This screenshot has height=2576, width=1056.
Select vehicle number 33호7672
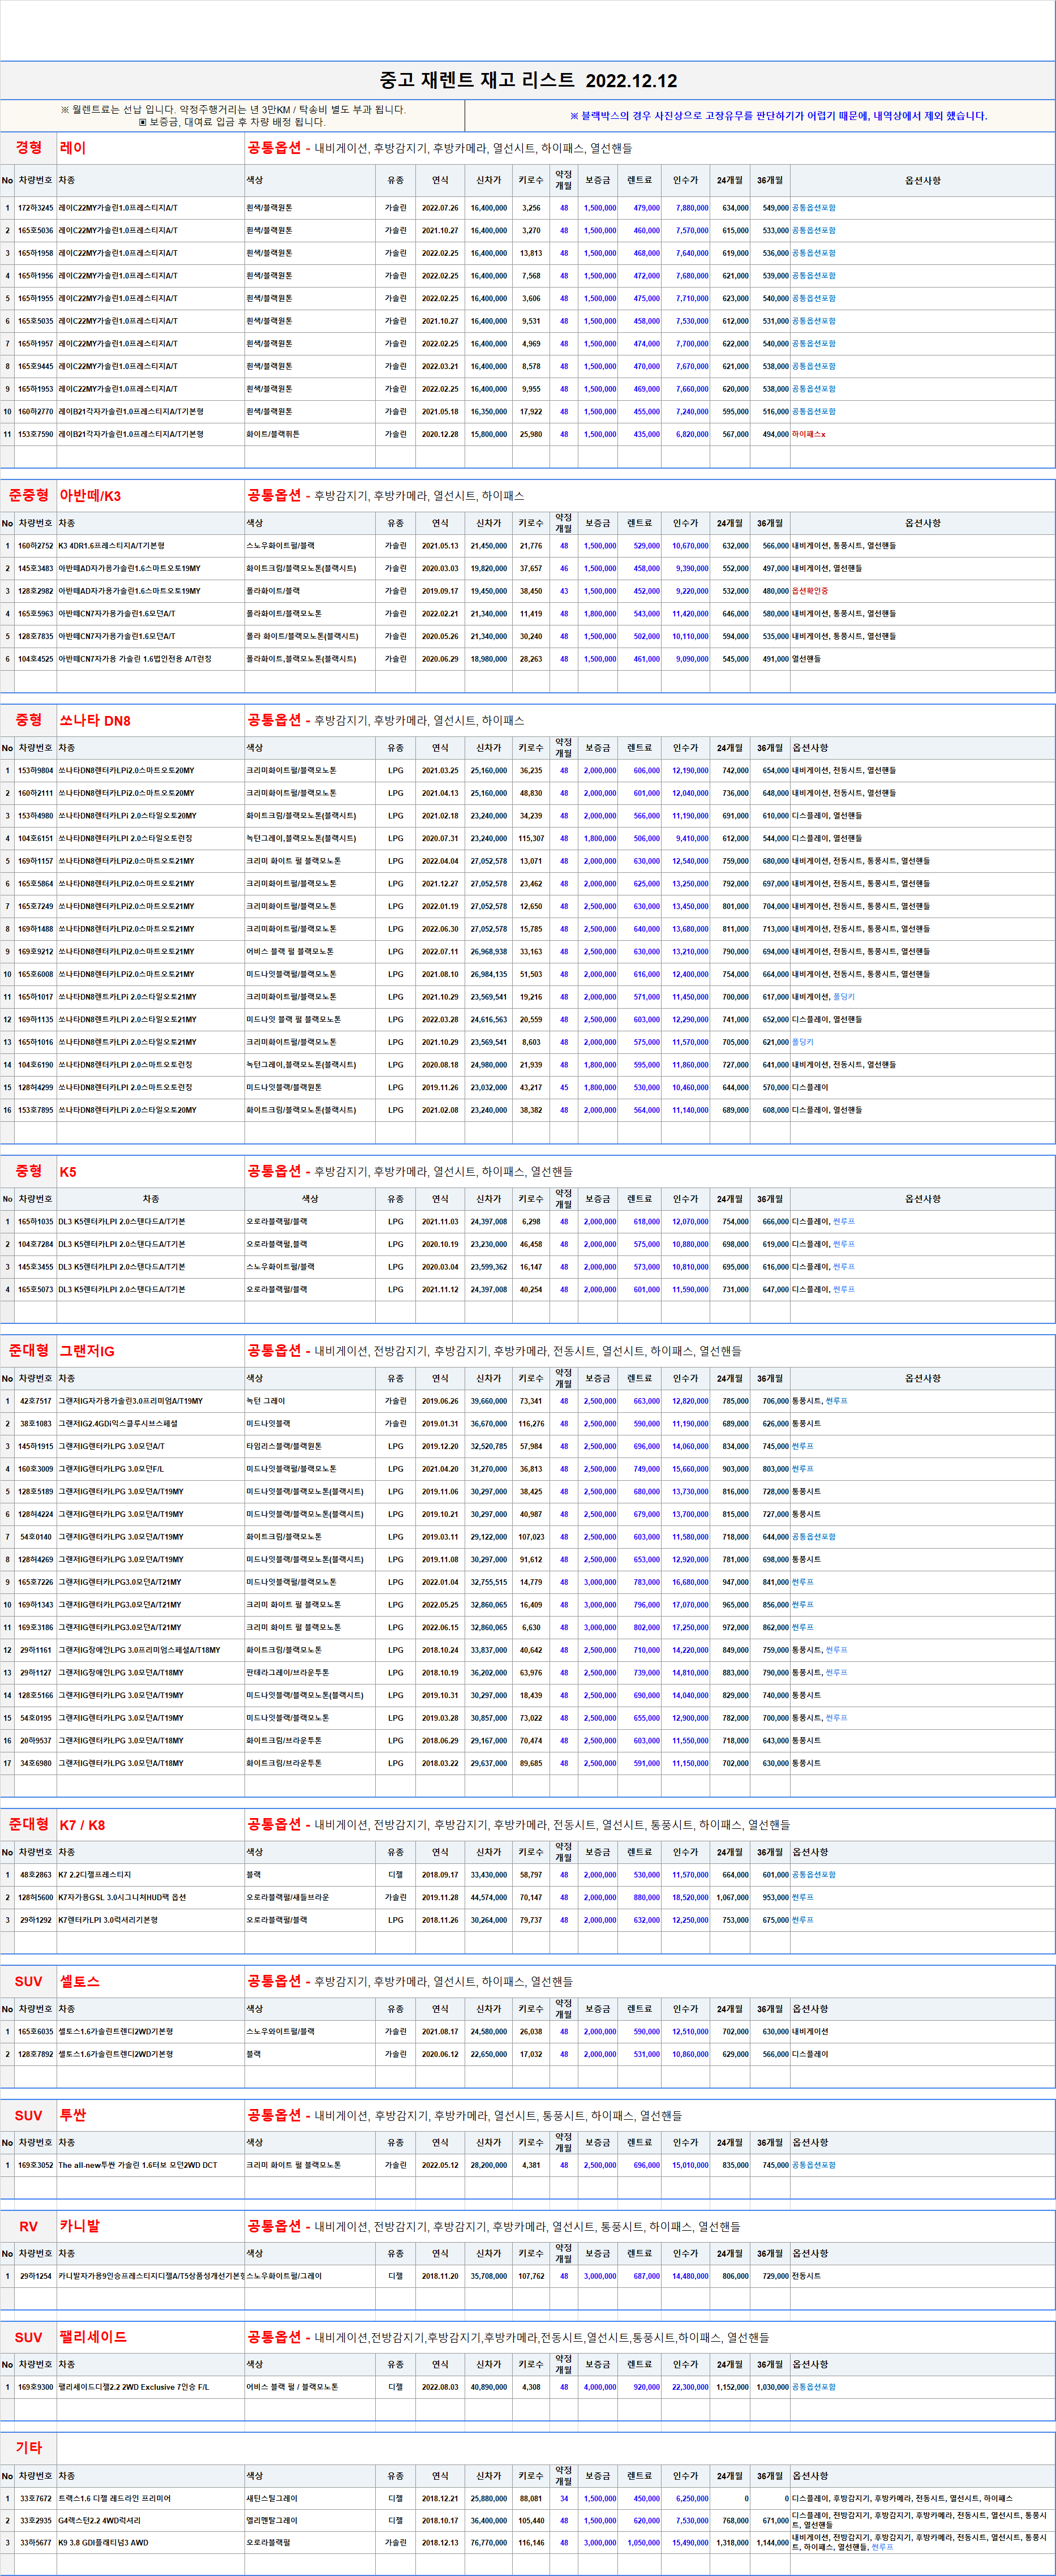tap(35, 2499)
